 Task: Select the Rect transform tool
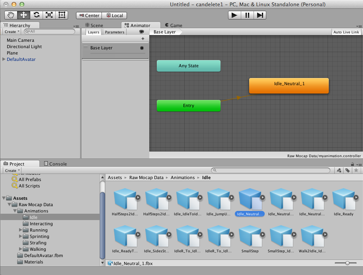pos(62,15)
